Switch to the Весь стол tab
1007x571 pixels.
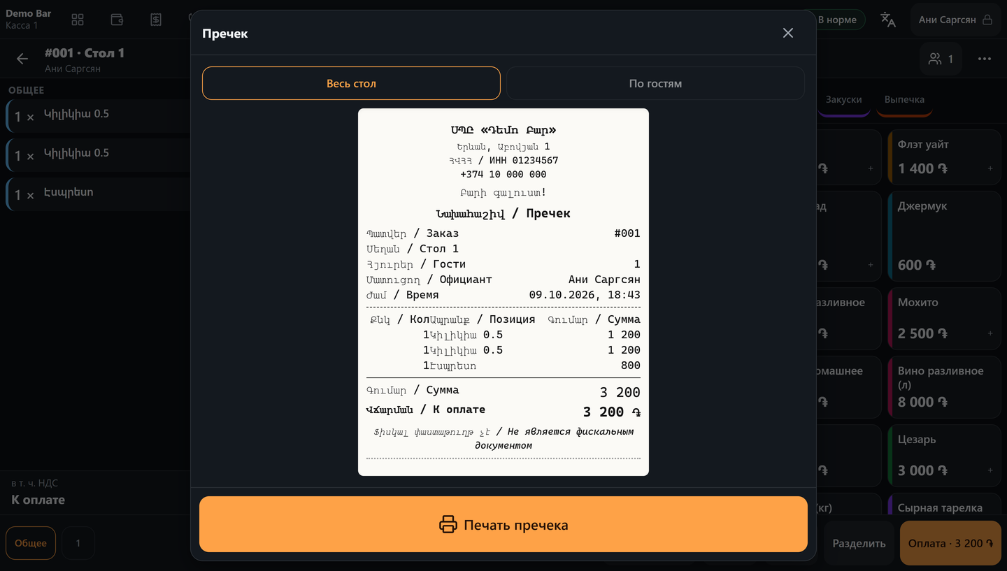pos(351,83)
